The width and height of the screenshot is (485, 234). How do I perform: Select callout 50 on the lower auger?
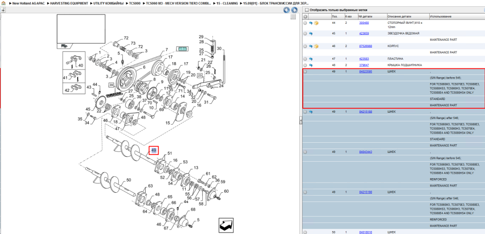point(129,180)
